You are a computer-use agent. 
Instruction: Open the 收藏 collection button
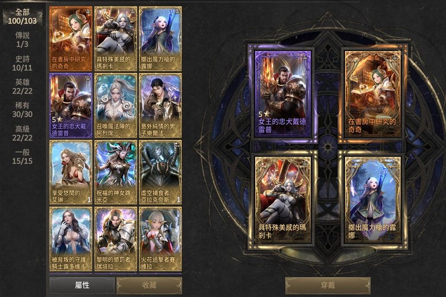click(x=149, y=285)
